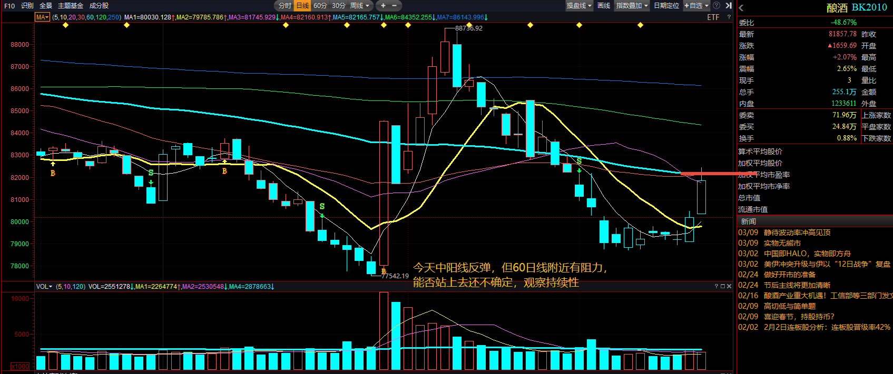Image resolution: width=893 pixels, height=374 pixels.
Task: Click the 日期定位 button
Action: coord(666,6)
